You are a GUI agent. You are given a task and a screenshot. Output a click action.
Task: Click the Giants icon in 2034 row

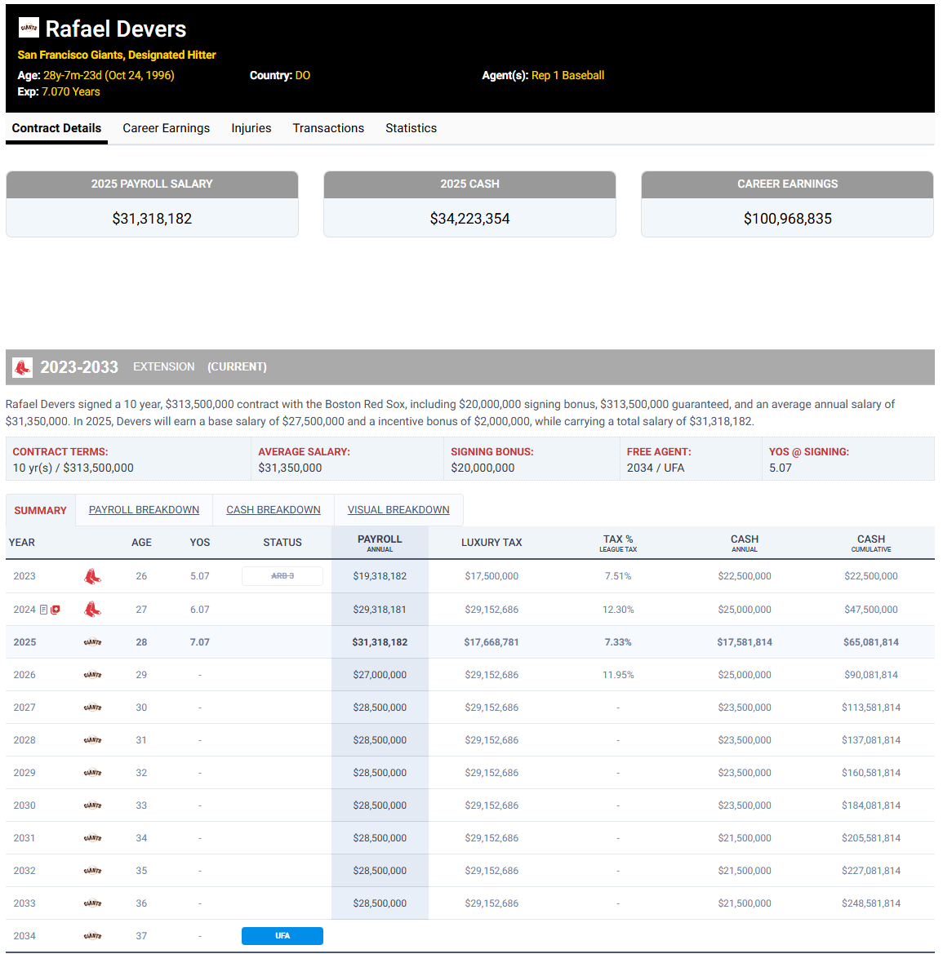92,936
